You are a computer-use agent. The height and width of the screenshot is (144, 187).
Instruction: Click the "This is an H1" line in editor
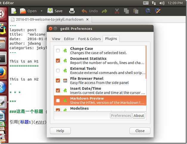24,61
